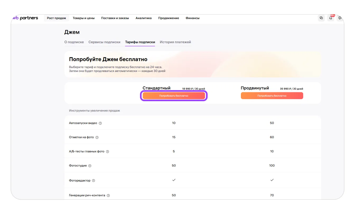Image resolution: width=355 pixels, height=214 pixels.
Task: Click the notifications bell with 99+ badge
Action: pyautogui.click(x=330, y=18)
